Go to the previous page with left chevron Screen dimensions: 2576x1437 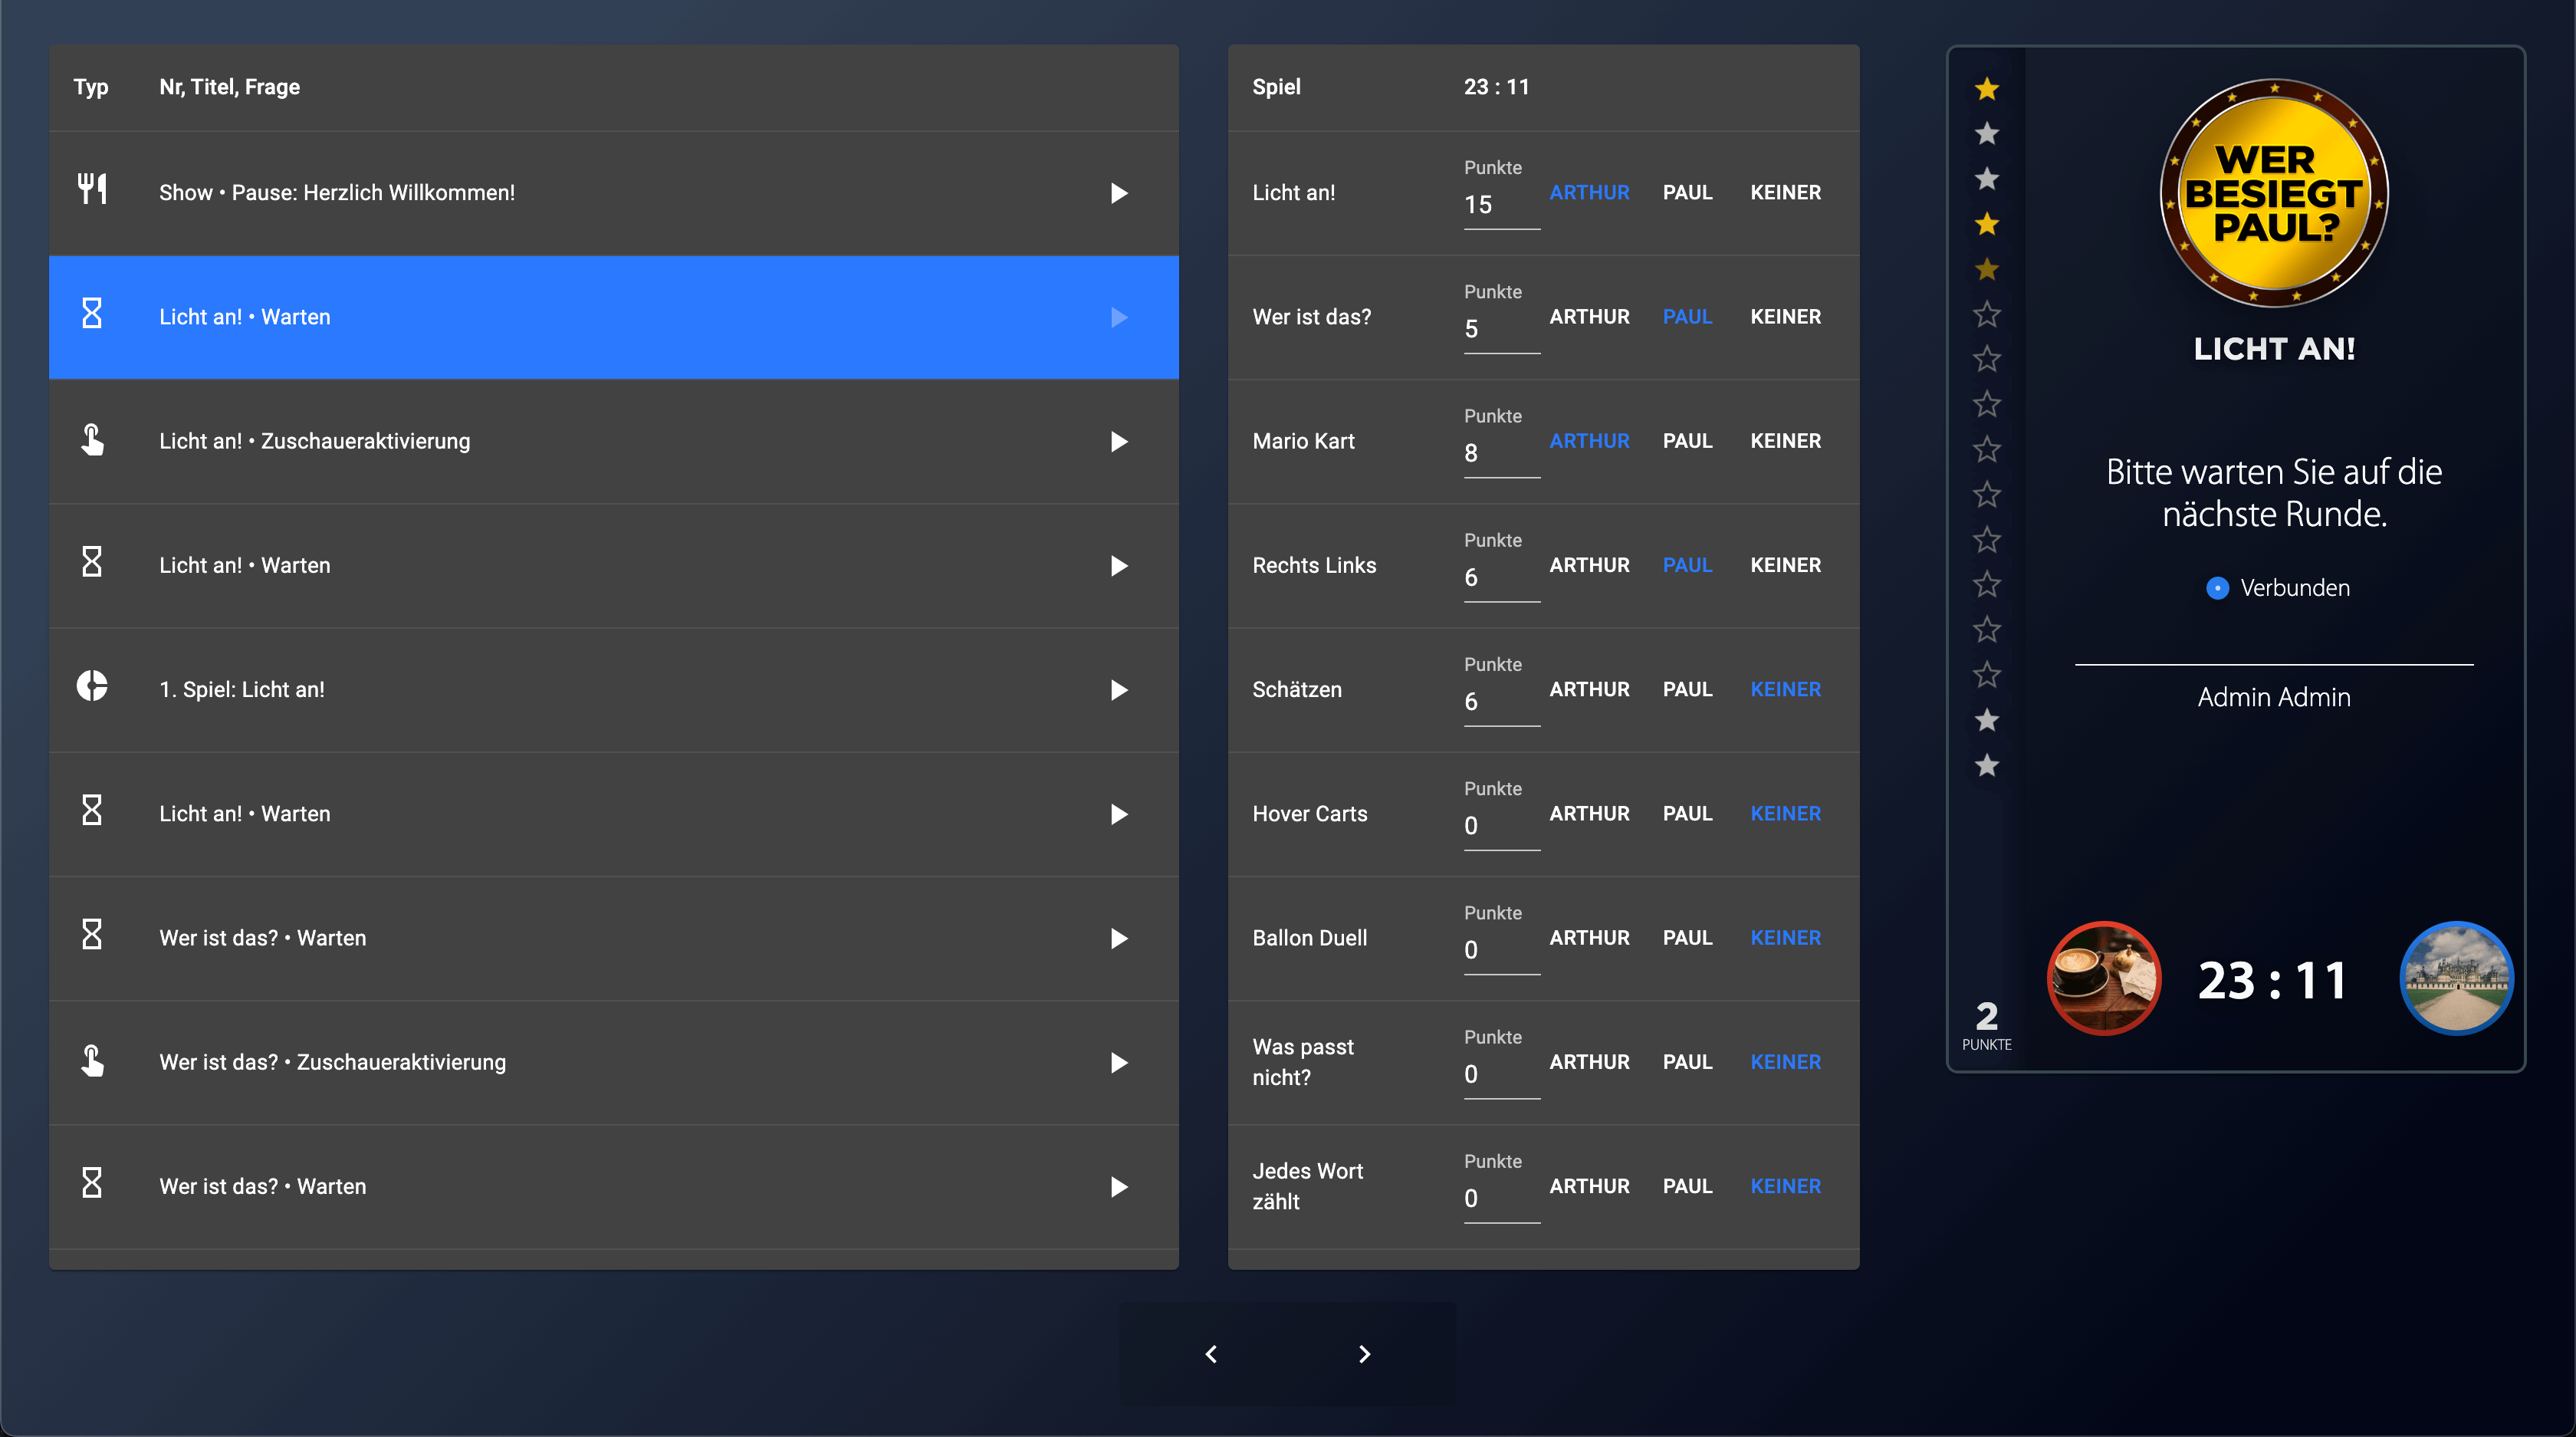pyautogui.click(x=1211, y=1354)
